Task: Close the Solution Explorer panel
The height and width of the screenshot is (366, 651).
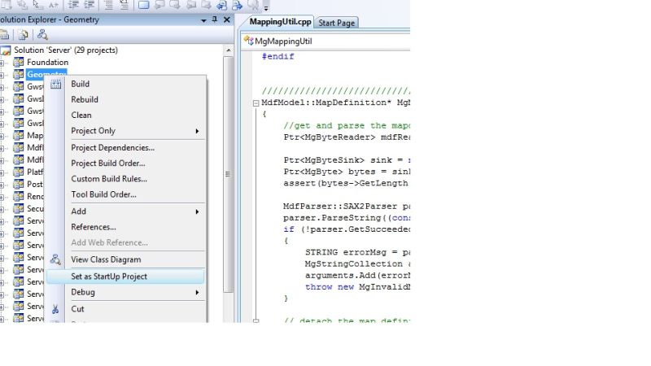Action: (227, 20)
